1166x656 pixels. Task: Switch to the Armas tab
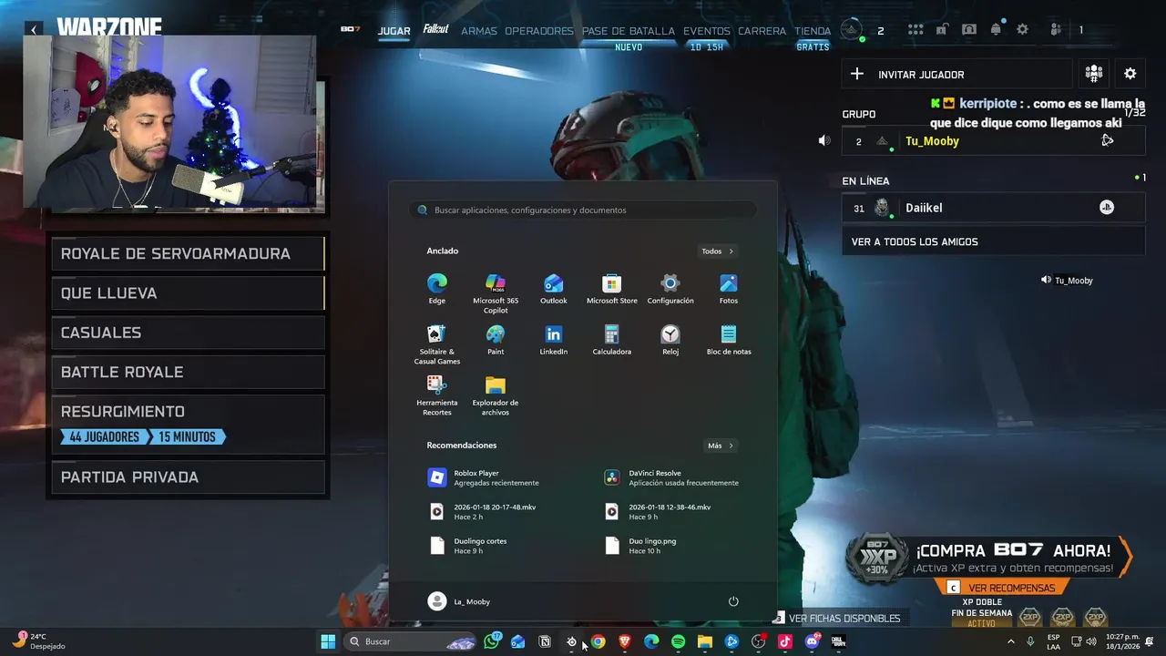point(479,31)
